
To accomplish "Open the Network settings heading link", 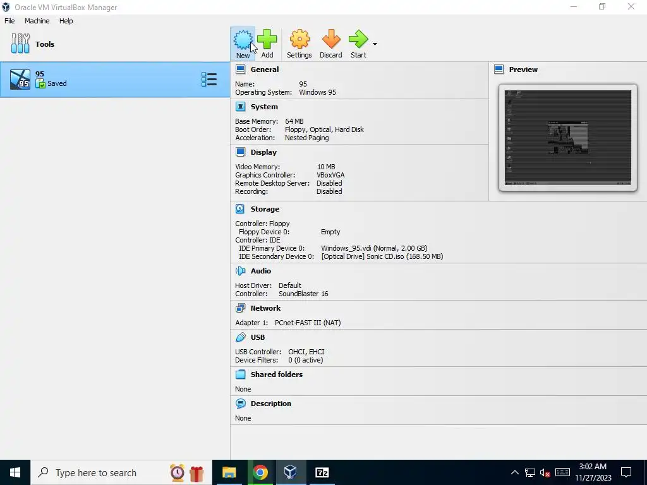I will click(265, 308).
